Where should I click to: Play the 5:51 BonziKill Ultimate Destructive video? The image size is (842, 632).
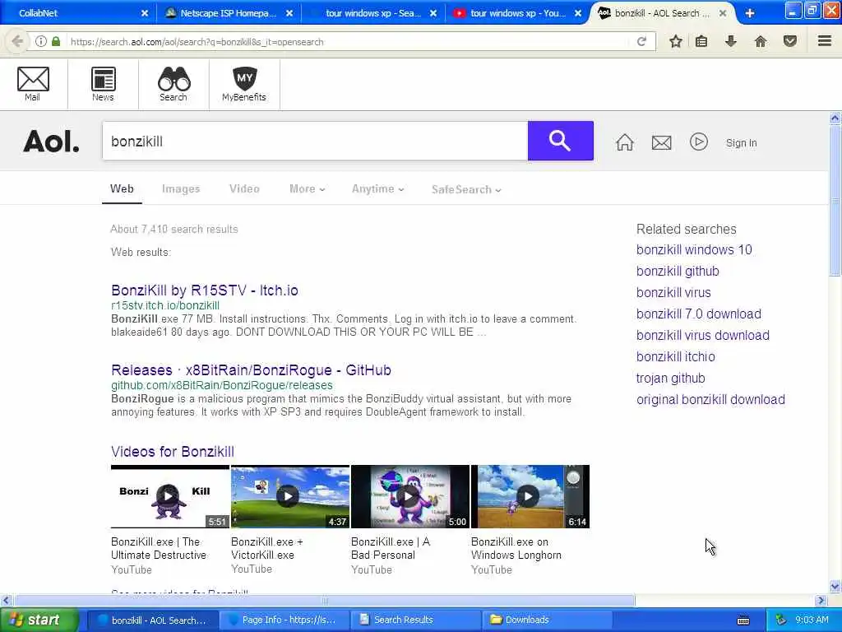coord(169,496)
